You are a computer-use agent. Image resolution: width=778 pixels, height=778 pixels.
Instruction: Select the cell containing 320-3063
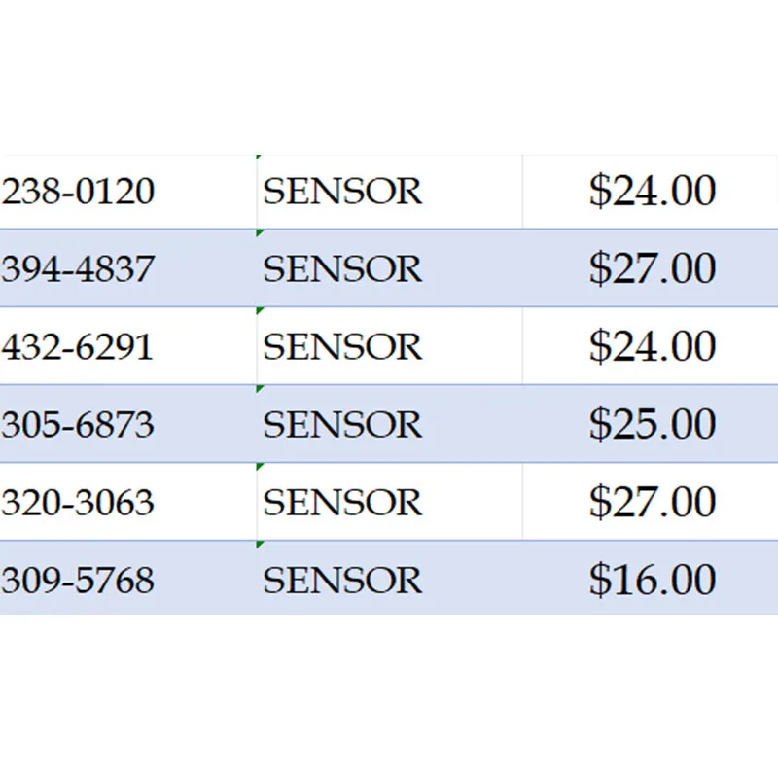128,501
